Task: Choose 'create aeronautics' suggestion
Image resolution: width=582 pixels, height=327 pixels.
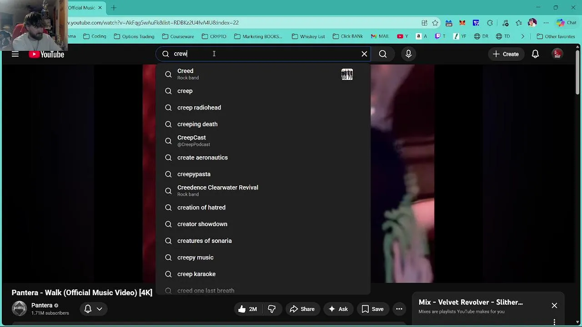Action: 263,158
